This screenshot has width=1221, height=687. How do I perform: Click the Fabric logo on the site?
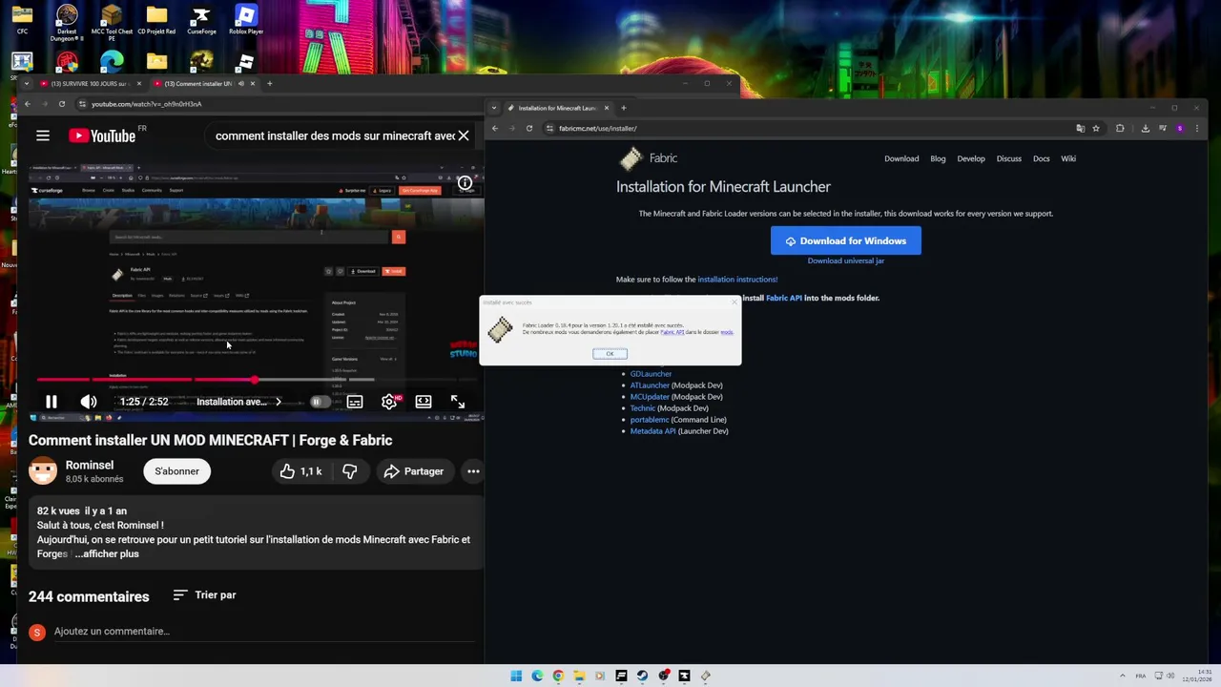pyautogui.click(x=649, y=158)
